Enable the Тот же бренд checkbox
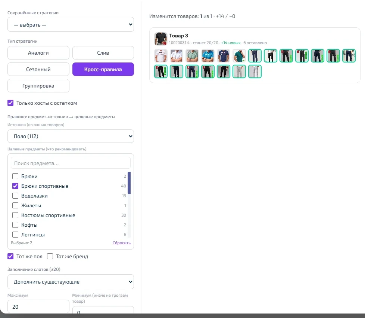The image size is (365, 318). [x=50, y=256]
